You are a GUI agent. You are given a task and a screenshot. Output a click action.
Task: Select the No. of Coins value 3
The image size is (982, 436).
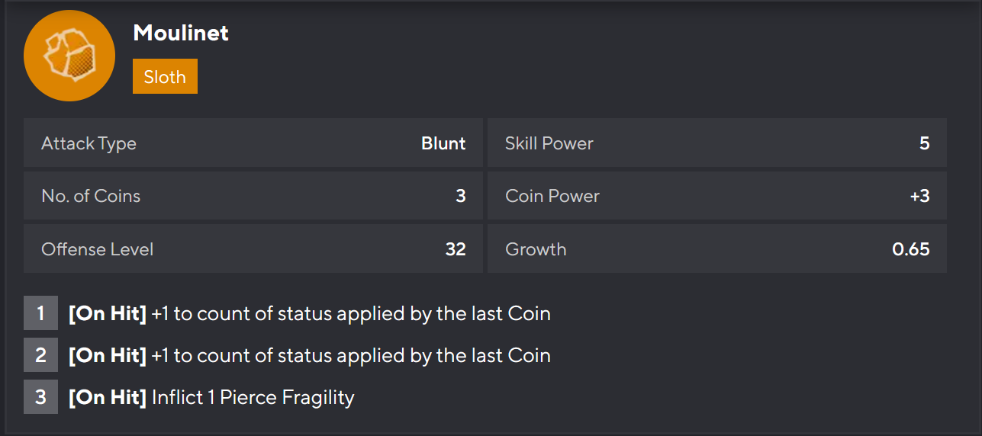tap(460, 196)
